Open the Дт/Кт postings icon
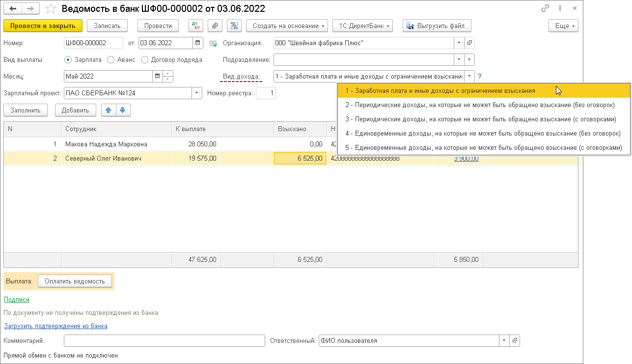 [196, 26]
